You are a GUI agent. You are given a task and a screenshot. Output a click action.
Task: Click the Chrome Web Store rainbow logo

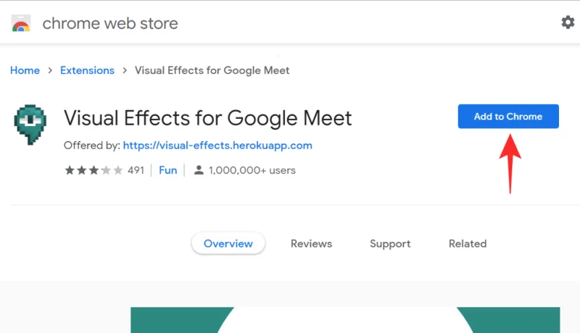coord(21,23)
